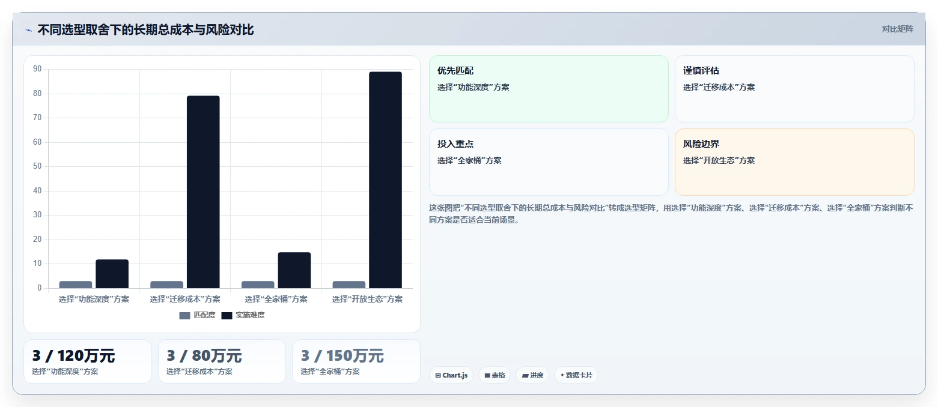Click the 3 / 150万元 stat card
Viewport: 938px width, 407px height.
(356, 361)
